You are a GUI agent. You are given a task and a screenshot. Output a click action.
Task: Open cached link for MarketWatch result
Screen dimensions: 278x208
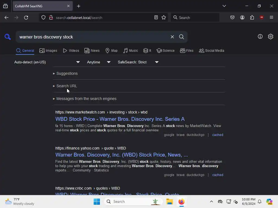pyautogui.click(x=218, y=135)
